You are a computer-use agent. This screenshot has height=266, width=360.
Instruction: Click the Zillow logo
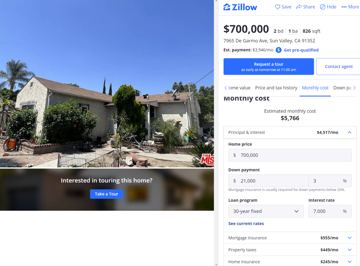tap(240, 7)
